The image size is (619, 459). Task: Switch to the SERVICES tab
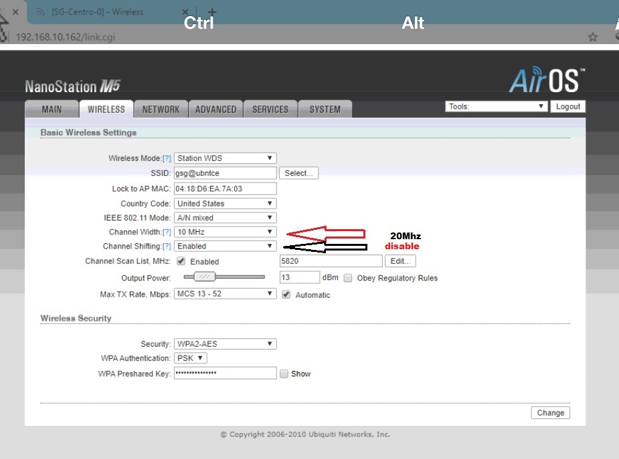pyautogui.click(x=270, y=109)
